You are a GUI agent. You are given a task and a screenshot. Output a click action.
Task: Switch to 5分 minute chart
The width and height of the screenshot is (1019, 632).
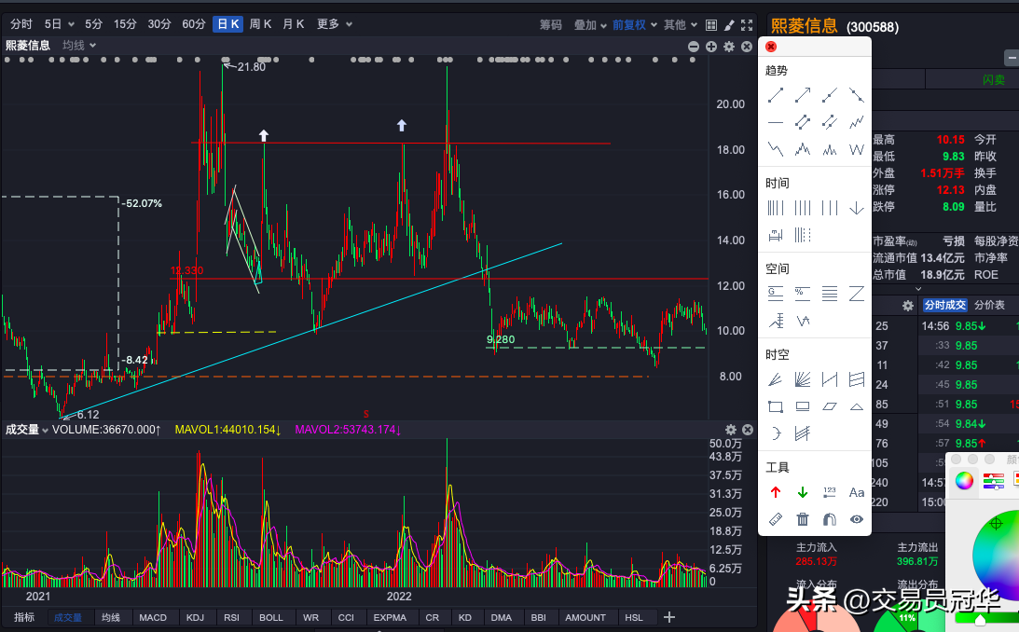(x=93, y=24)
